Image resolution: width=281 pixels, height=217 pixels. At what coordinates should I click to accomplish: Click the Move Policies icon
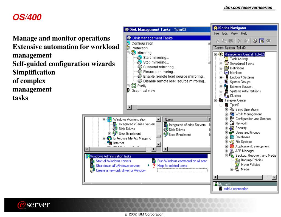237,165
